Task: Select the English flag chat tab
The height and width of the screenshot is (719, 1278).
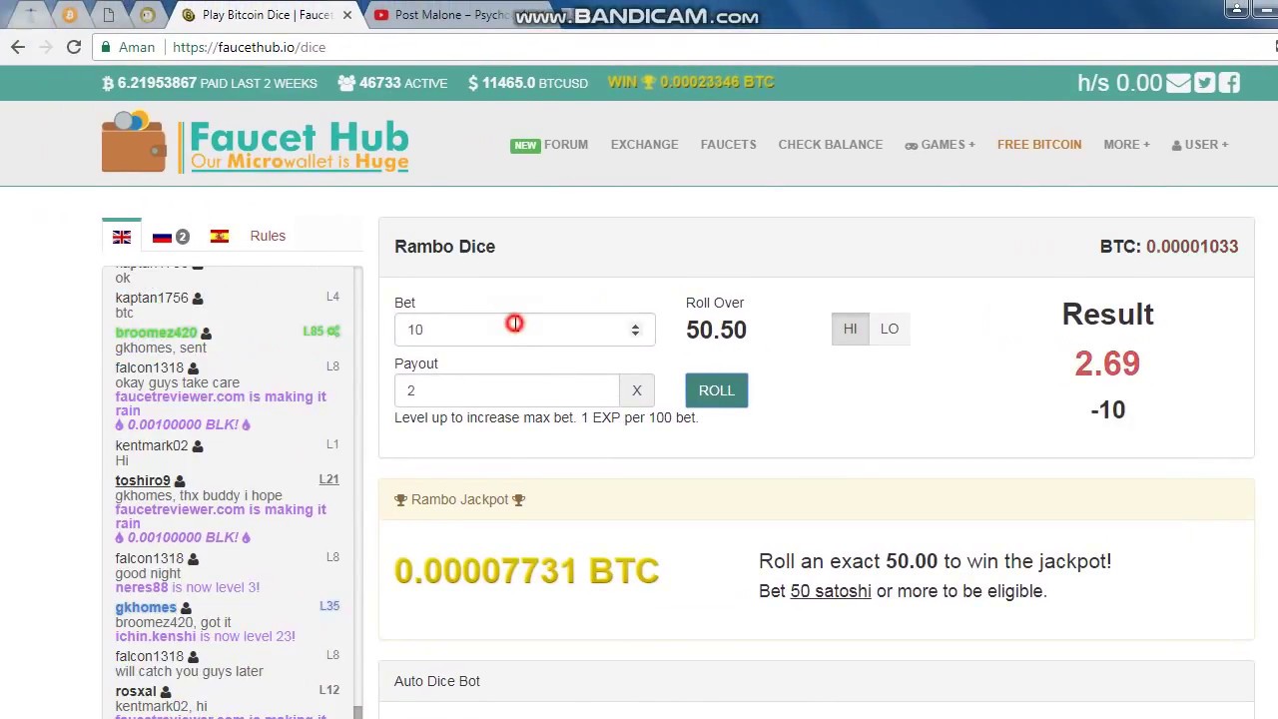Action: coord(122,237)
